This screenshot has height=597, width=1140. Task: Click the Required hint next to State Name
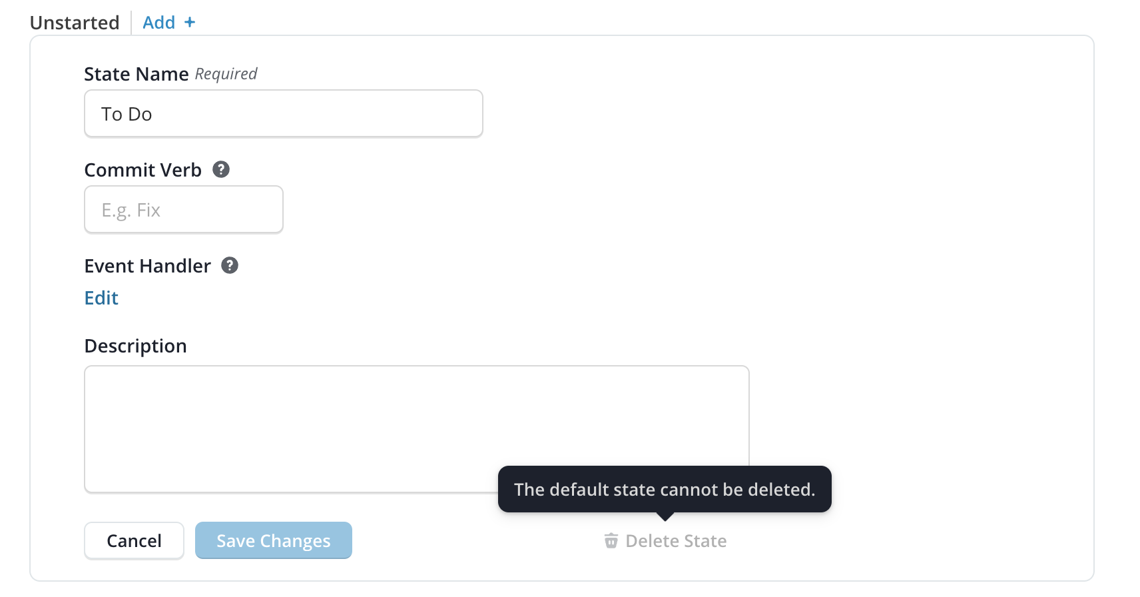[226, 74]
